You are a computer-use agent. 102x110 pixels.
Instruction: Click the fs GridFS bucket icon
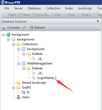coord(24,92)
